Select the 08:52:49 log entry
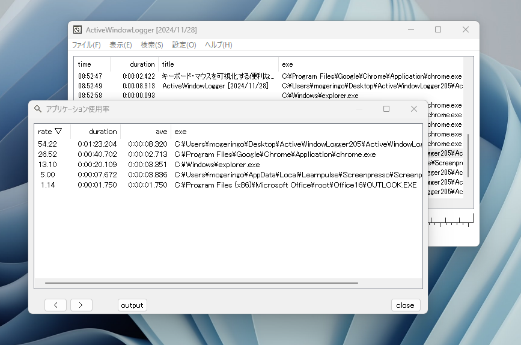 tap(269, 86)
